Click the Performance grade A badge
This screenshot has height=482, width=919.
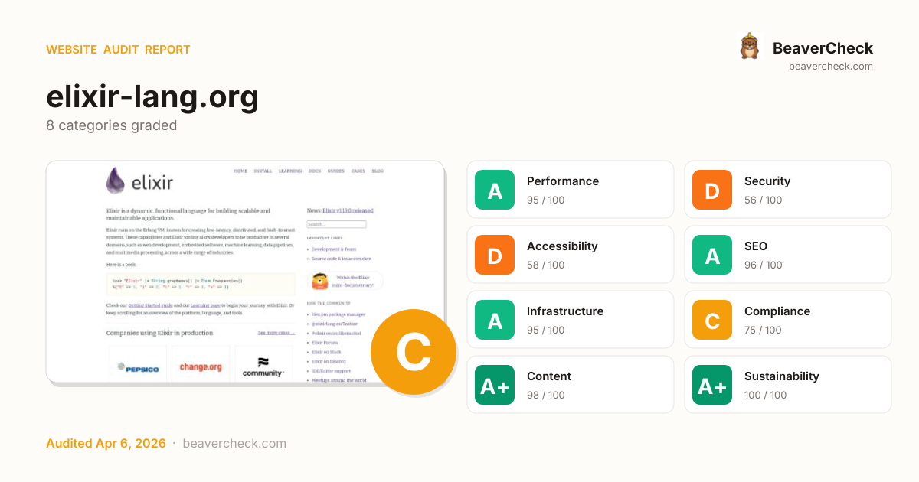(495, 190)
